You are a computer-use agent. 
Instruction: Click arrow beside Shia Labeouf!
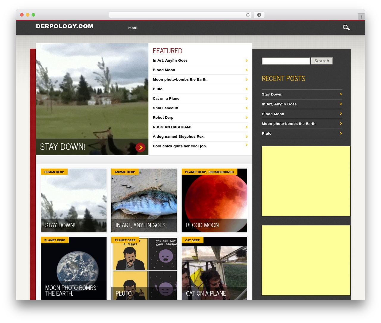point(246,108)
